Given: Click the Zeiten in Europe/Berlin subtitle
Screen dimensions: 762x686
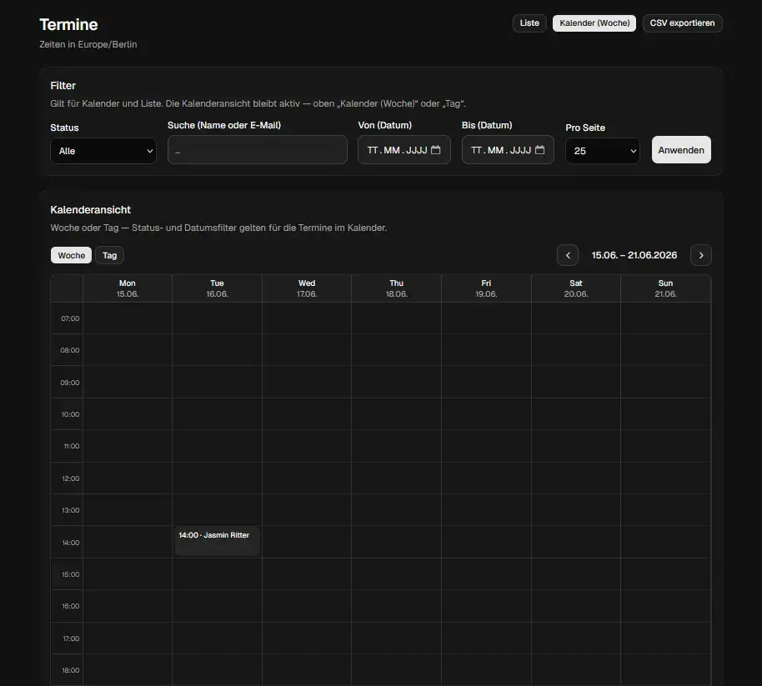Looking at the screenshot, I should tap(88, 44).
